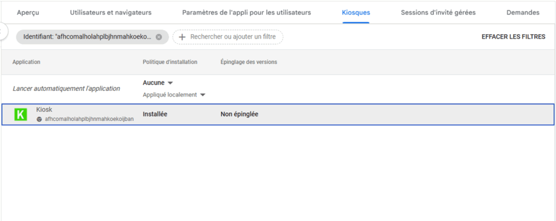Click the Politique d'installation column header
Image resolution: width=556 pixels, height=221 pixels.
pos(170,62)
